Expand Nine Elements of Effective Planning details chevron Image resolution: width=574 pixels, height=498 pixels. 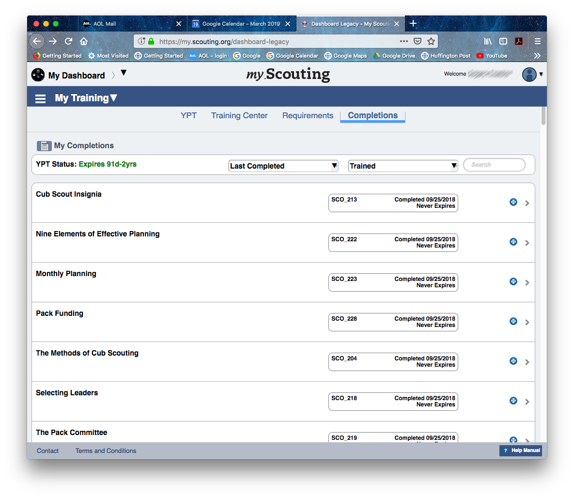pos(527,243)
